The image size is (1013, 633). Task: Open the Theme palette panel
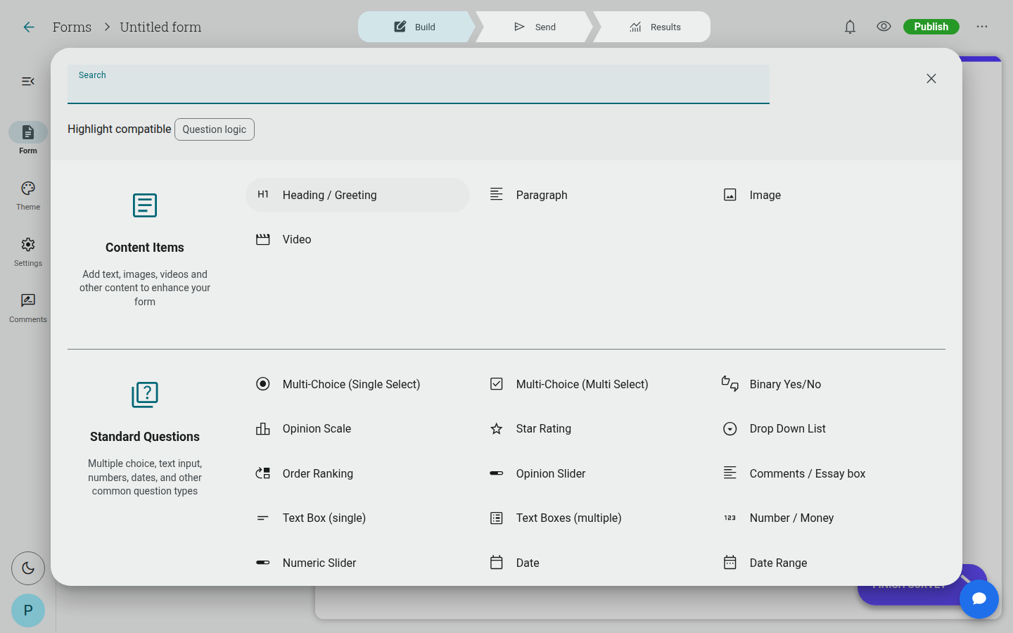pos(28,195)
